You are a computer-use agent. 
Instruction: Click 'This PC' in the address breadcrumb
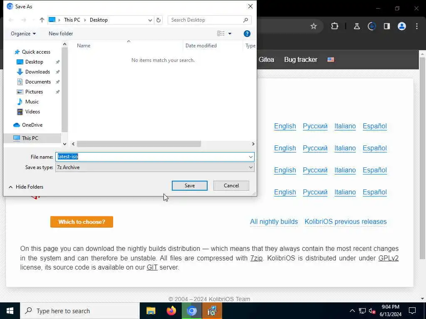(72, 20)
